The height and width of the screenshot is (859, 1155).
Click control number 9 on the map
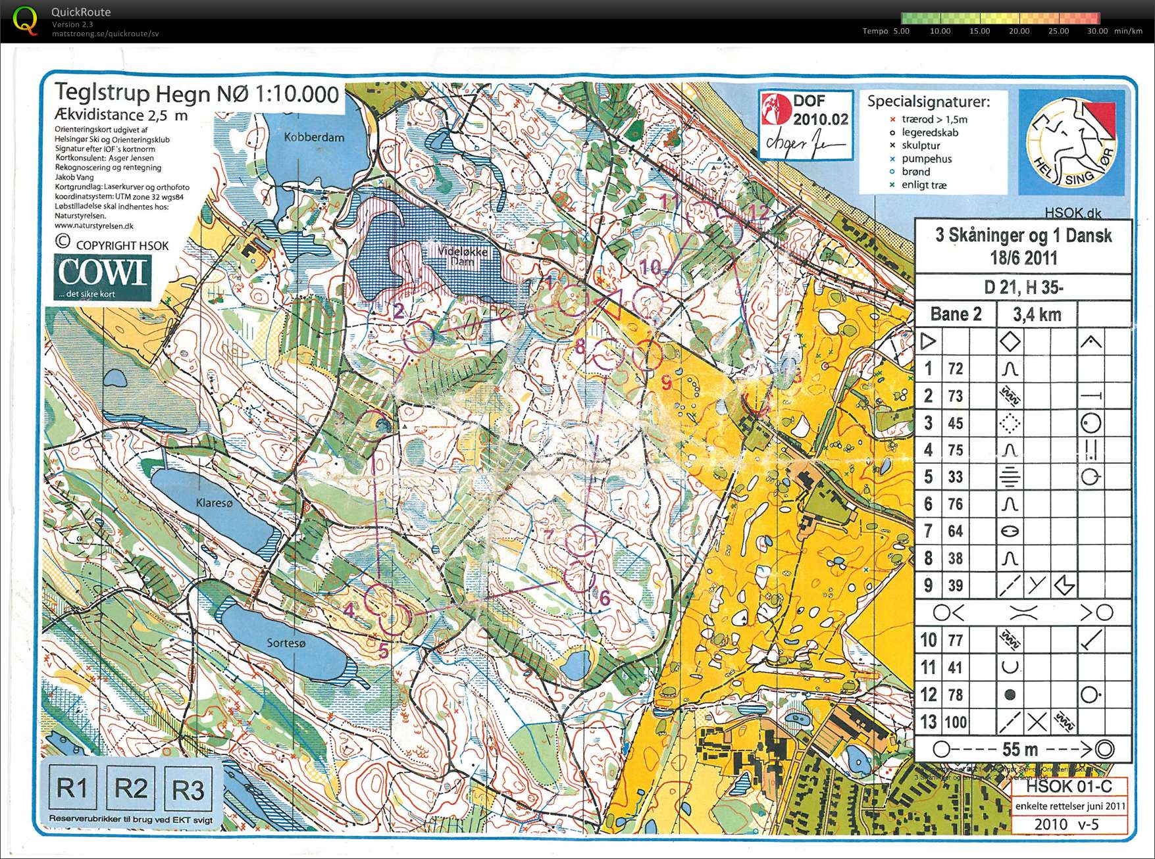coord(666,382)
